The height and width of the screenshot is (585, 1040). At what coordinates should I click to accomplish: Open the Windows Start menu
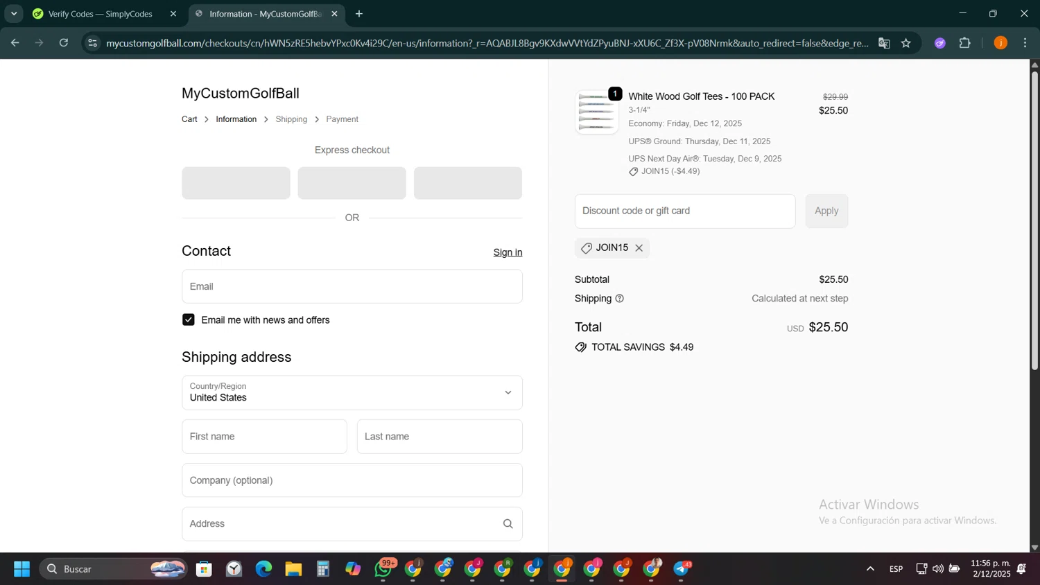coord(21,569)
